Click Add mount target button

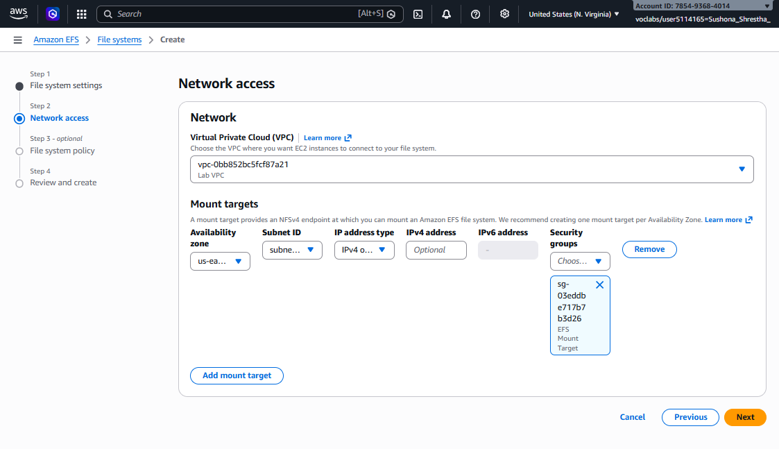(237, 376)
